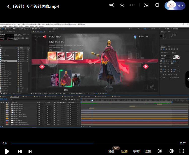189x155 pixels.
Task: Click the rotate screen icon beside picture-in-picture
Action: coord(157,5)
